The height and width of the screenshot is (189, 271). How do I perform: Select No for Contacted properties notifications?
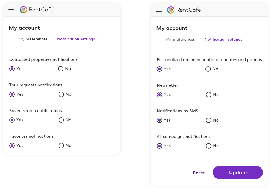(61, 69)
